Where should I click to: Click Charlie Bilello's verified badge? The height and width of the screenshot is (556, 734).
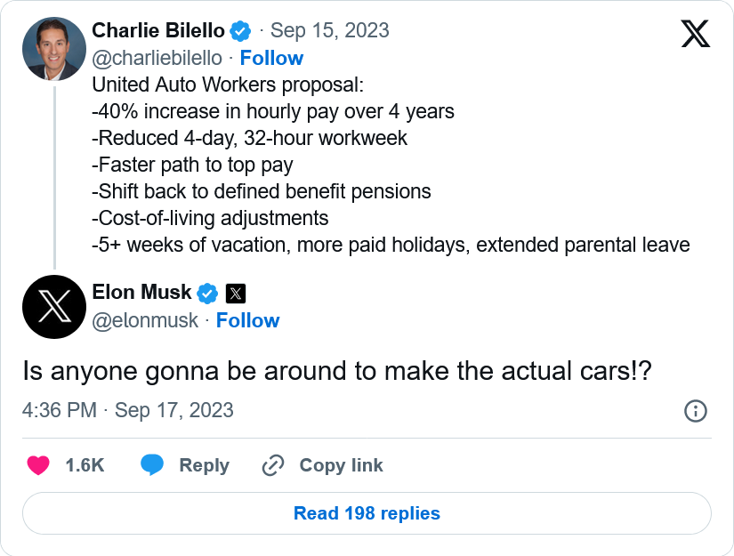(240, 31)
